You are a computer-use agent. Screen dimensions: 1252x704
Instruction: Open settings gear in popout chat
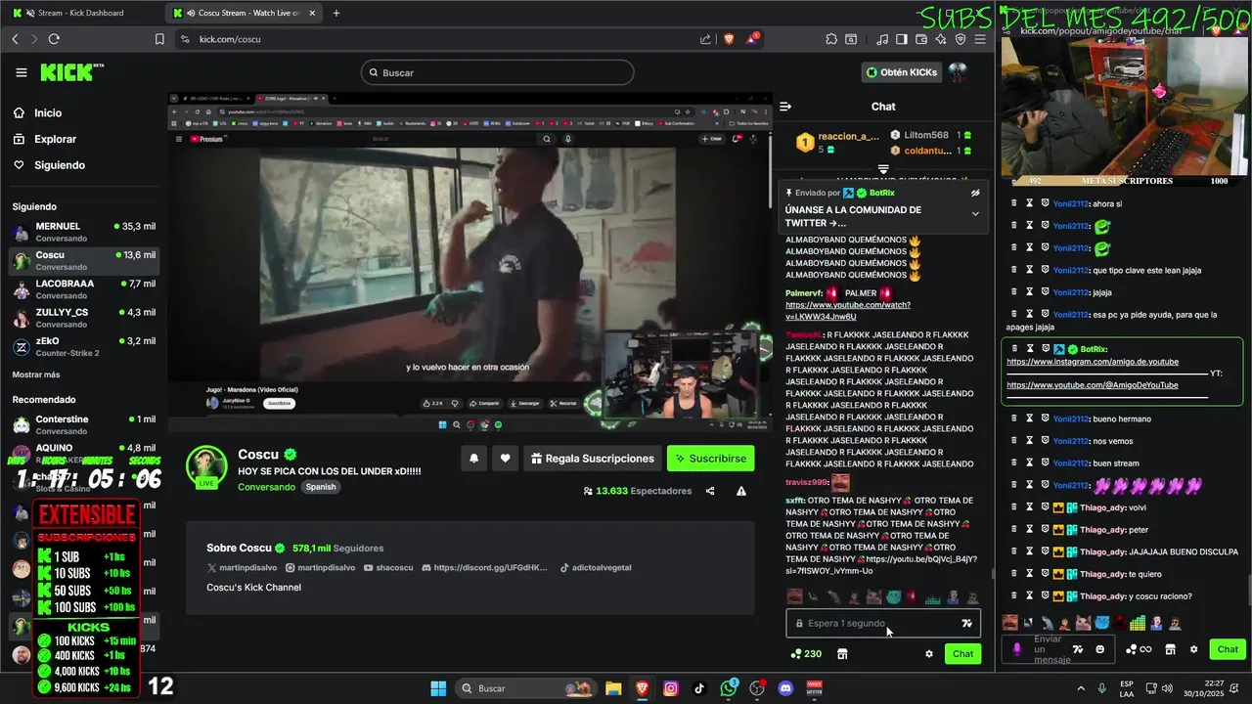pyautogui.click(x=1193, y=649)
